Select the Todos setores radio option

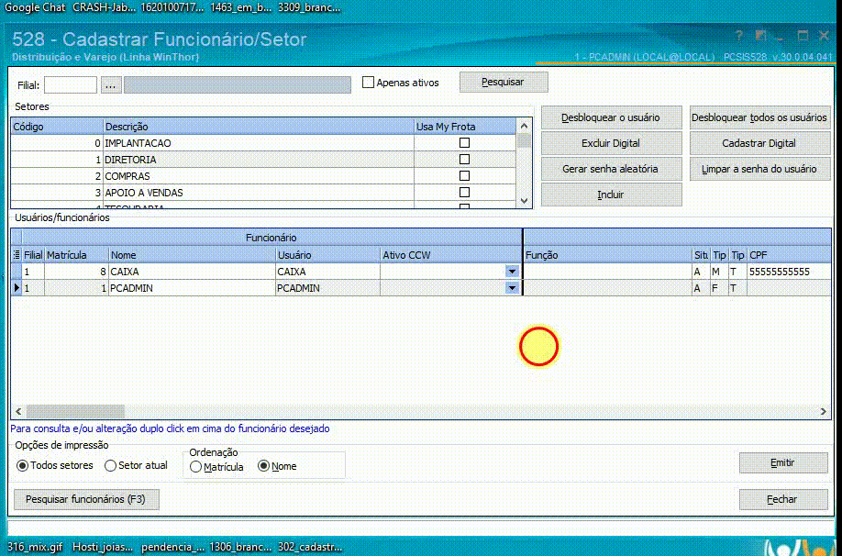(23, 466)
